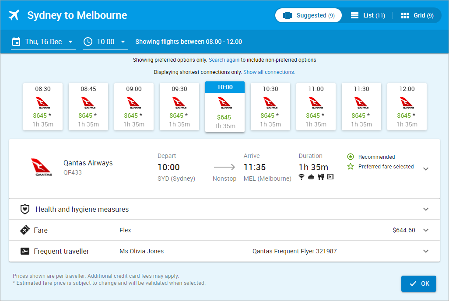Click the SYD (Sydney) departure airport text
The width and height of the screenshot is (449, 301).
[x=176, y=178]
